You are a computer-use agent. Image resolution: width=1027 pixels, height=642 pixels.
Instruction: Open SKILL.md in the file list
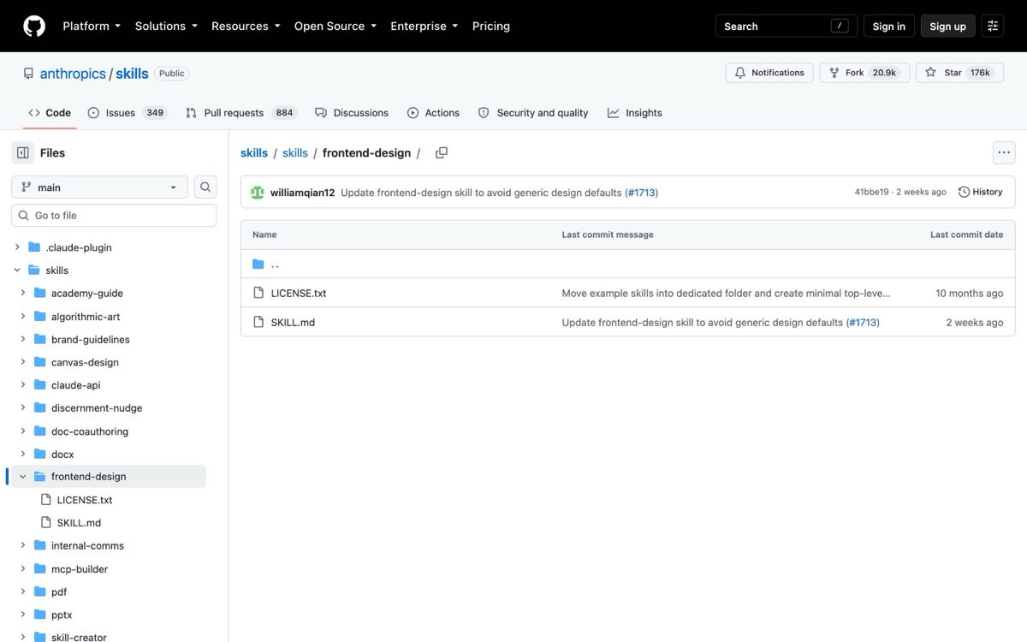click(293, 323)
